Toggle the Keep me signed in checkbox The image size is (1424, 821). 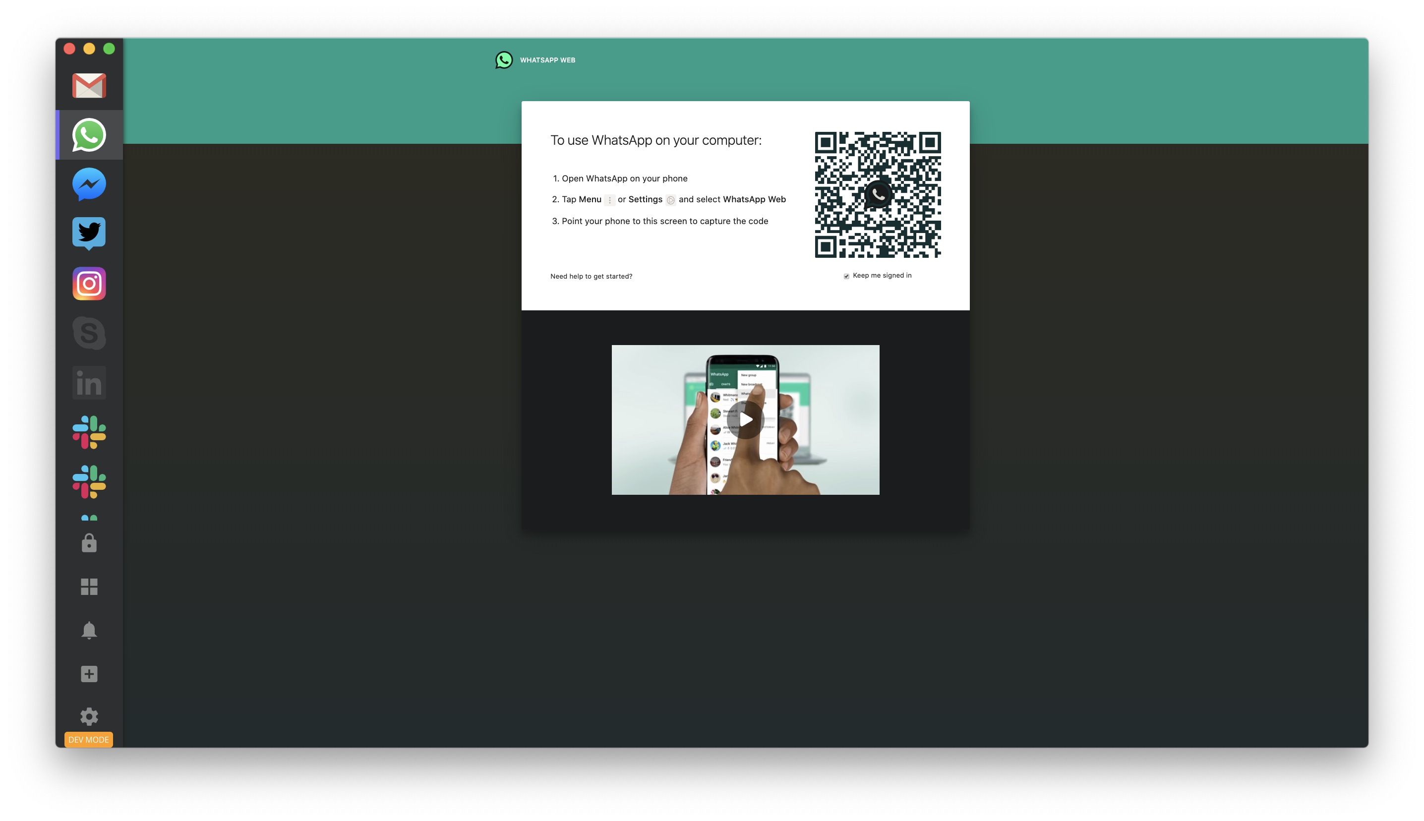pyautogui.click(x=846, y=276)
